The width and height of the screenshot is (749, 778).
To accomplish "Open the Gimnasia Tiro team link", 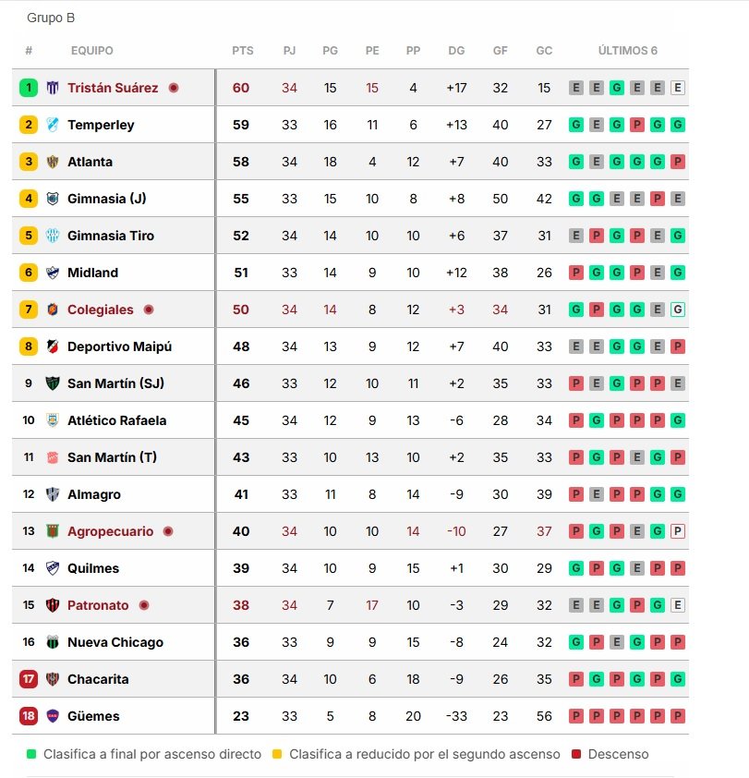I will (111, 236).
